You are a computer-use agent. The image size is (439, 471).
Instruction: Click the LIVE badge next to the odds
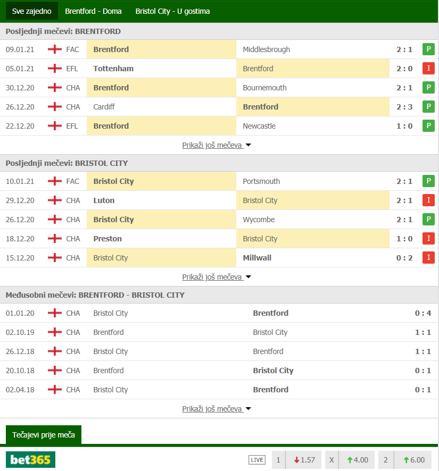256,460
